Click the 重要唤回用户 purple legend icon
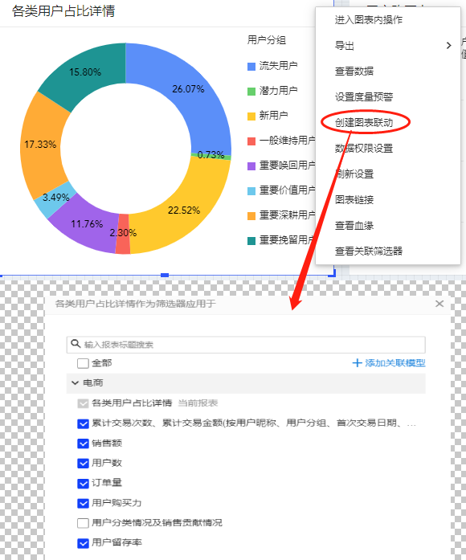466x560 pixels. (251, 166)
